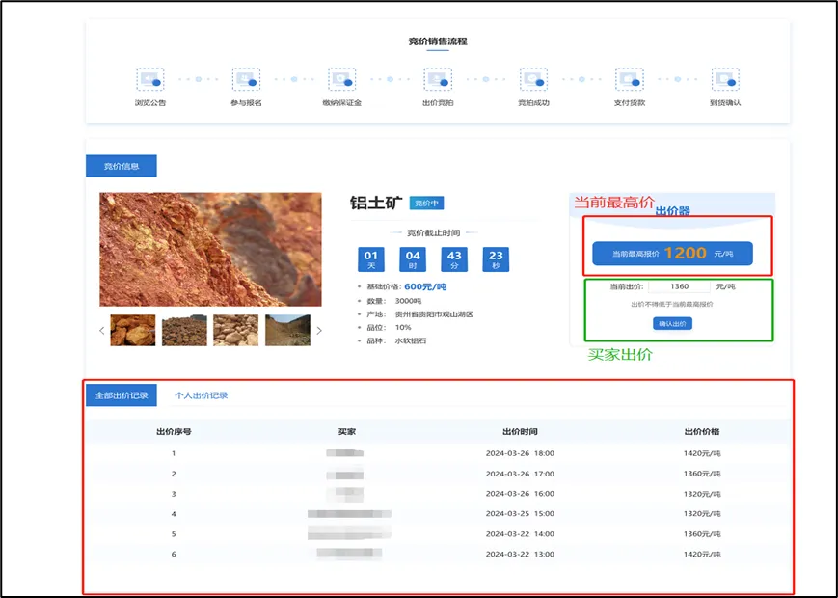Click the 出价价格 column header

tap(702, 432)
